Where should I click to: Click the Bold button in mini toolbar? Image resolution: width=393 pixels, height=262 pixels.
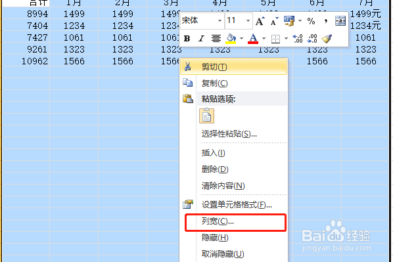187,39
